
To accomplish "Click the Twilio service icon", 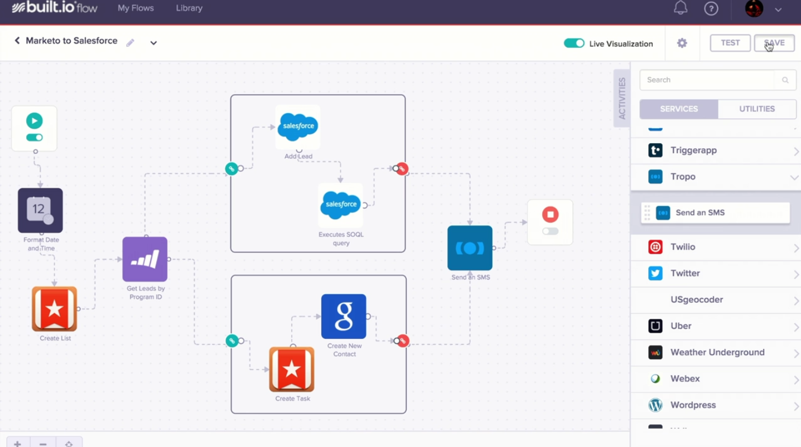I will click(655, 247).
